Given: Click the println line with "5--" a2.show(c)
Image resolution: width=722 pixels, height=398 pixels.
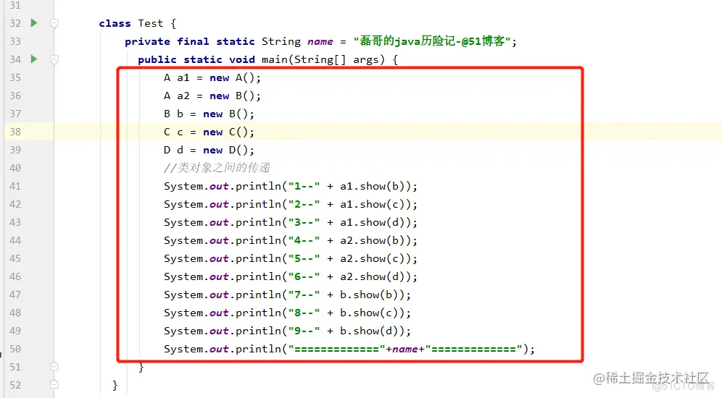Looking at the screenshot, I should point(291,258).
